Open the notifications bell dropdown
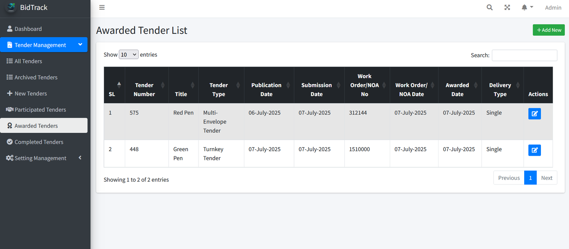 527,7
